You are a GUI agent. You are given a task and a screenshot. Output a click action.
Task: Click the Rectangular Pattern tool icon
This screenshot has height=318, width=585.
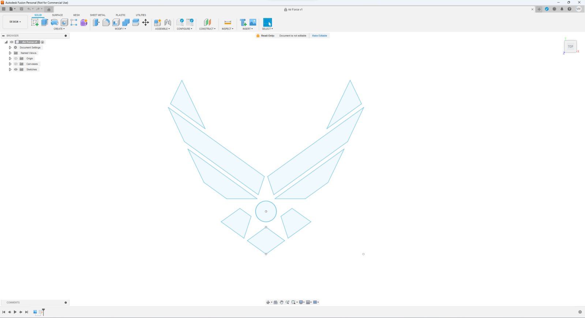[x=74, y=22]
